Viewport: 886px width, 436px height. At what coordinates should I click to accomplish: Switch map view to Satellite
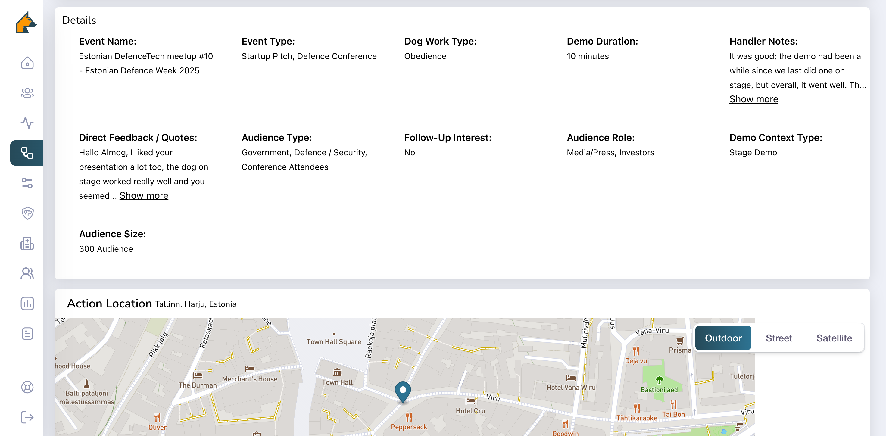pyautogui.click(x=834, y=338)
